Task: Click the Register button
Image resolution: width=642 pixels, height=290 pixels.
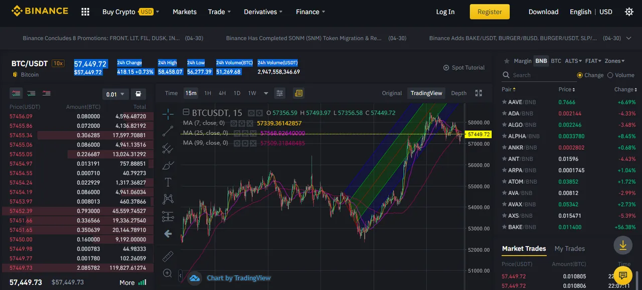Action: click(490, 12)
